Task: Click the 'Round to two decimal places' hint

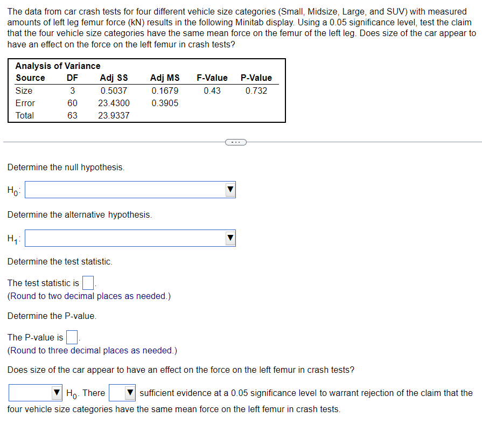Action: 89,296
